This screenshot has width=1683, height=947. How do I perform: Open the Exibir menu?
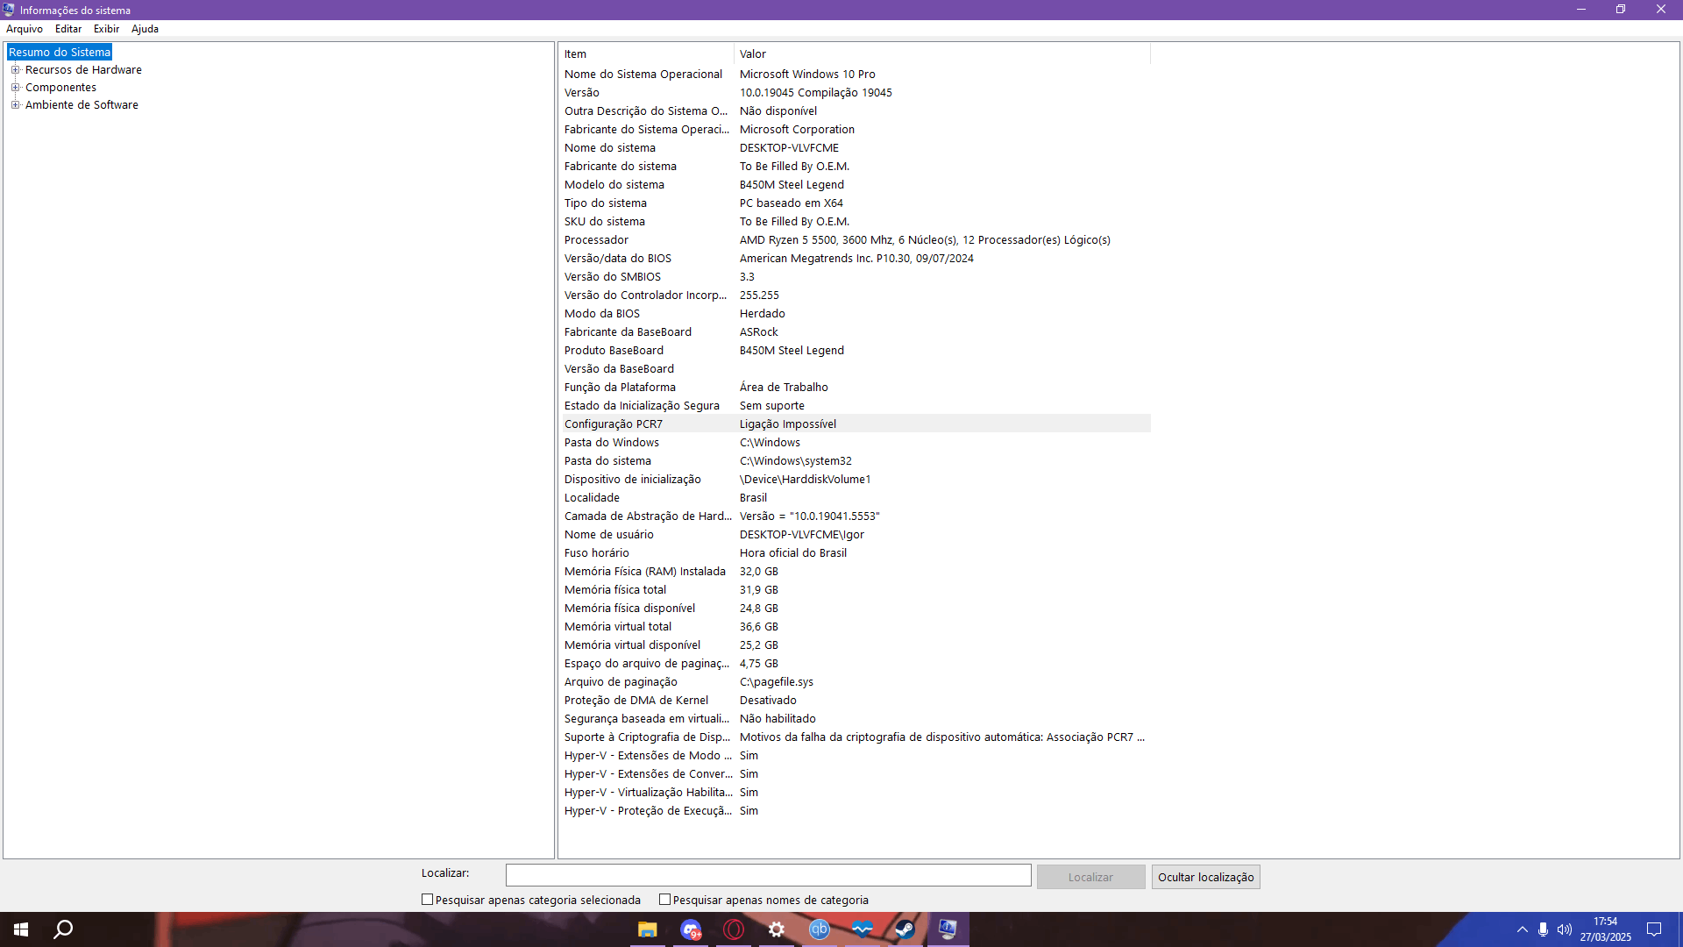106,29
